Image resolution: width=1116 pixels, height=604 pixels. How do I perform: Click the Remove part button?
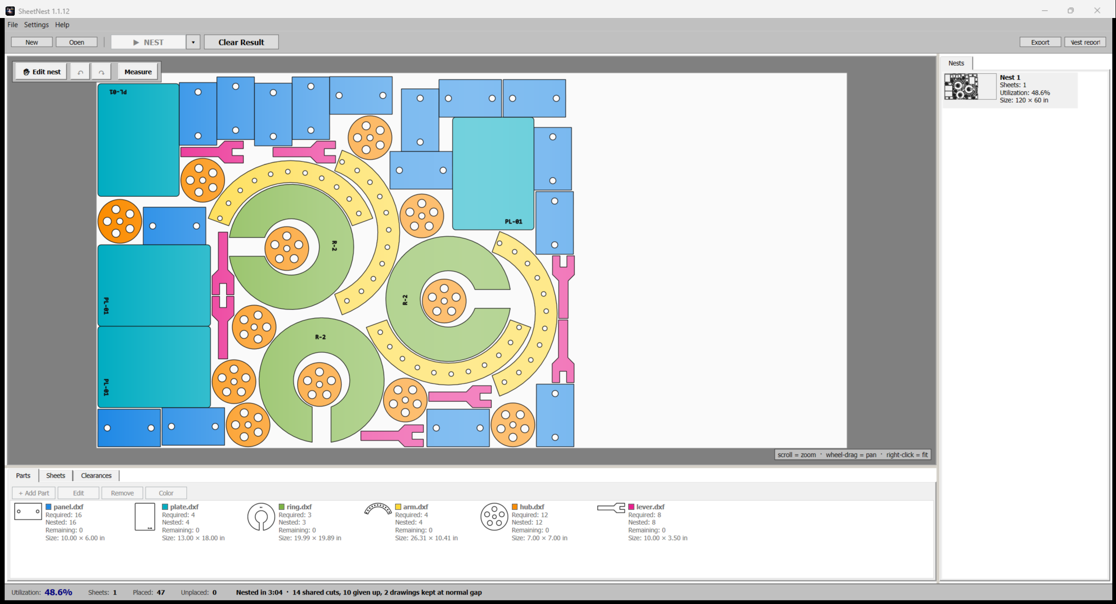pos(122,493)
